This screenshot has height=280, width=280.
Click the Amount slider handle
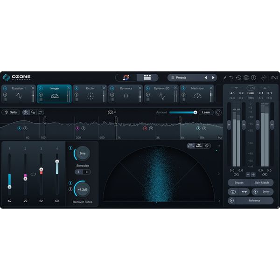(x=196, y=112)
